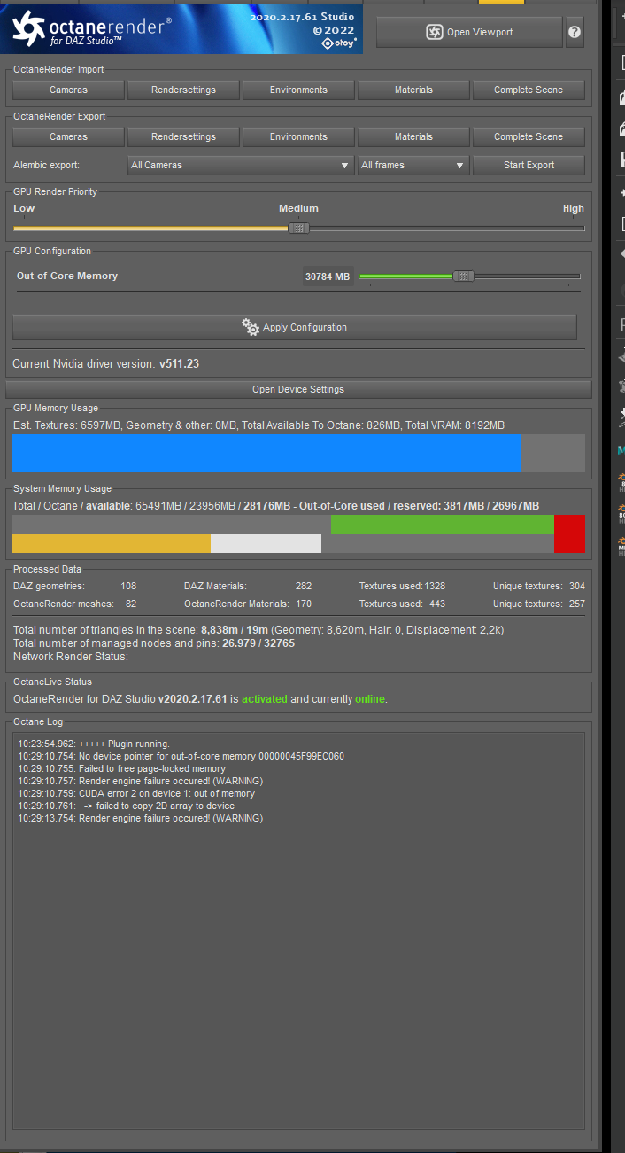The height and width of the screenshot is (1153, 625).
Task: Click the Unique textures 304 value
Action: [x=576, y=586]
